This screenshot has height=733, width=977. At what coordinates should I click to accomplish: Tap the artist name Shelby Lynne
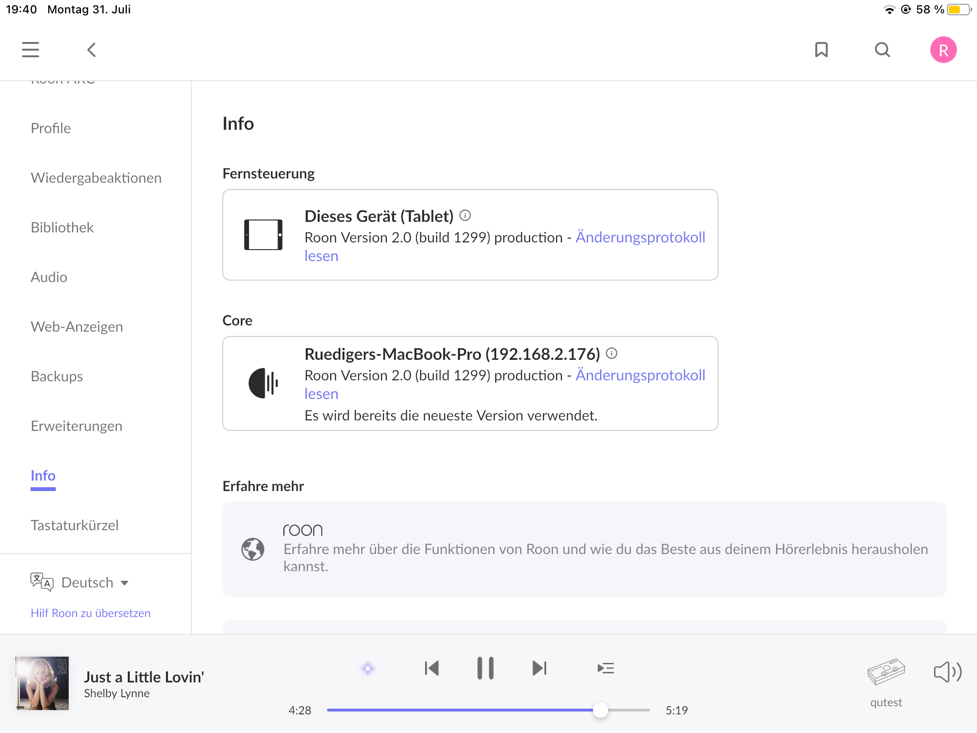click(x=117, y=693)
